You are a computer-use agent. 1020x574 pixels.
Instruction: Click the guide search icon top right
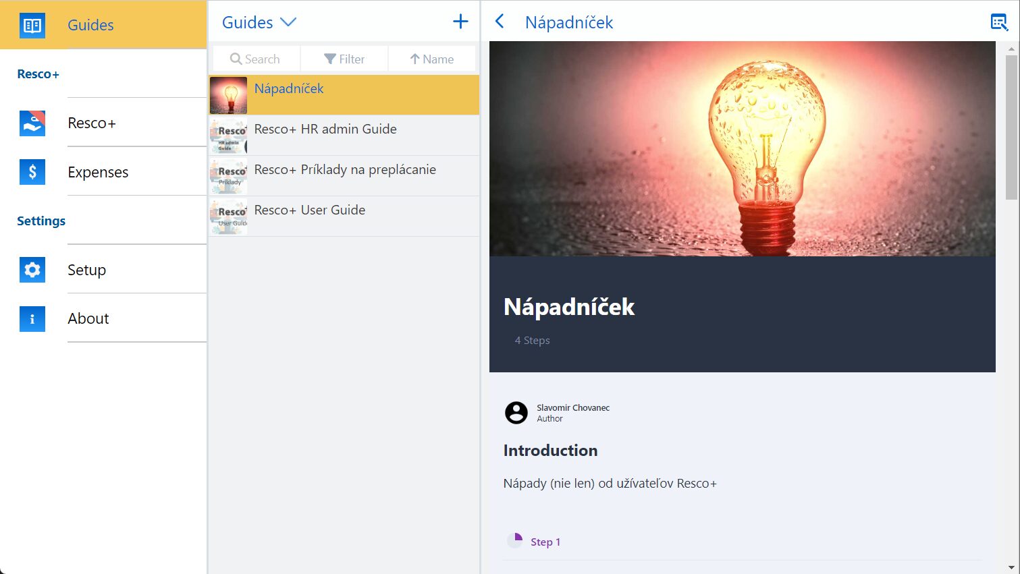999,22
